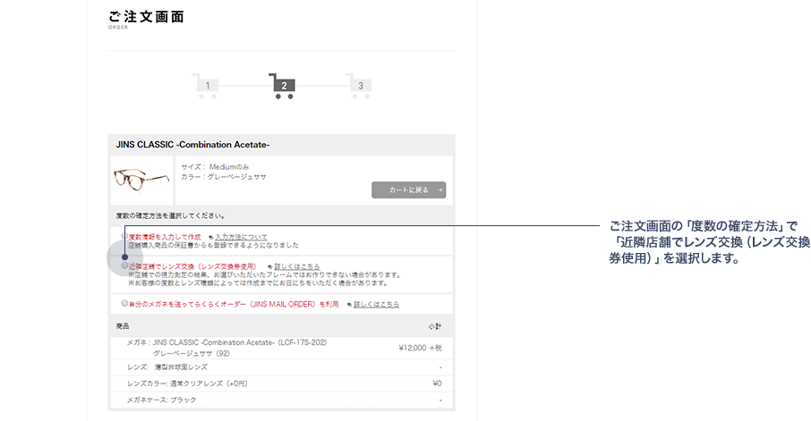Select the step 3 cart icon

358,86
